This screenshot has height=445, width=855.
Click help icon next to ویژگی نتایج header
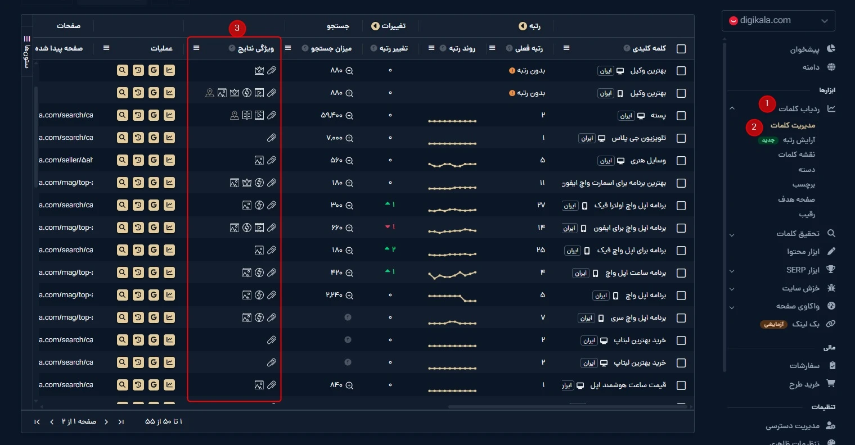click(x=232, y=48)
